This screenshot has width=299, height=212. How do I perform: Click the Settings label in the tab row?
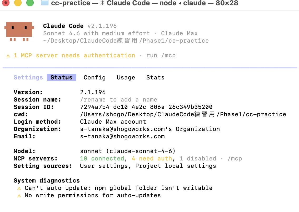28,78
